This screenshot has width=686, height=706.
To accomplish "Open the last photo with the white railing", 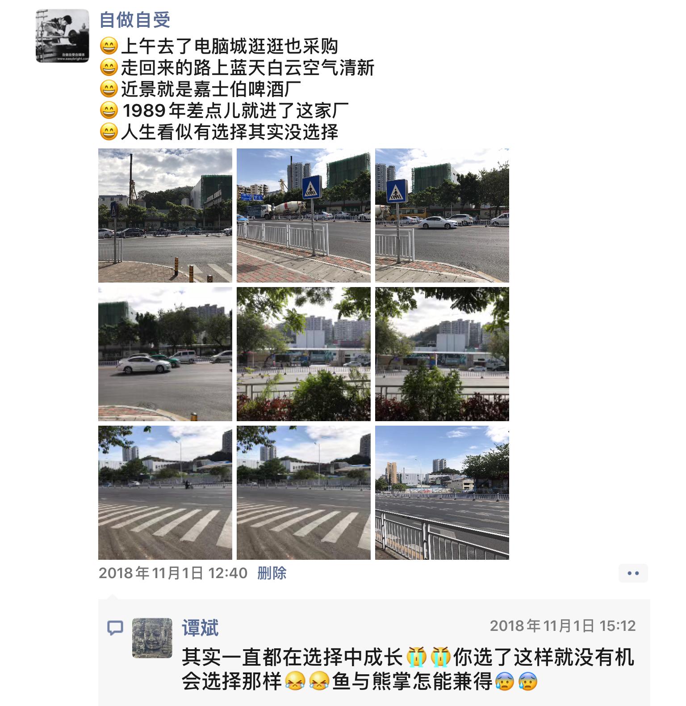I will click(x=442, y=493).
